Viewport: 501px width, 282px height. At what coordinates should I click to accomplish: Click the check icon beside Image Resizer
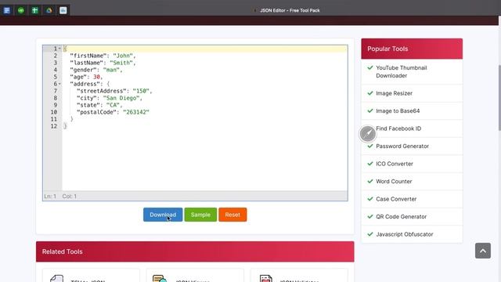pos(370,93)
